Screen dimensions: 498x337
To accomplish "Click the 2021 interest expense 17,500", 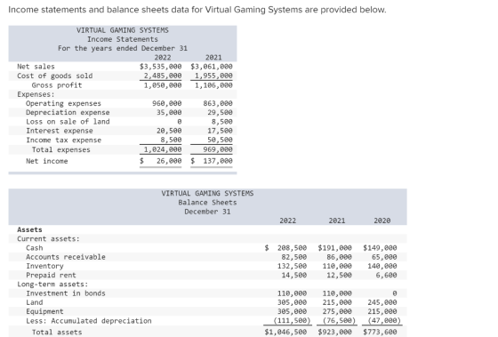I will tap(221, 131).
